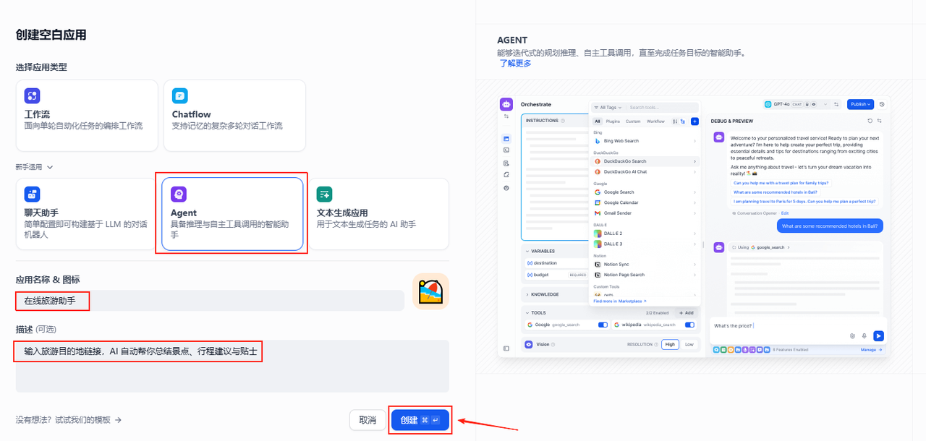Select High resolution for Vision

[670, 345]
